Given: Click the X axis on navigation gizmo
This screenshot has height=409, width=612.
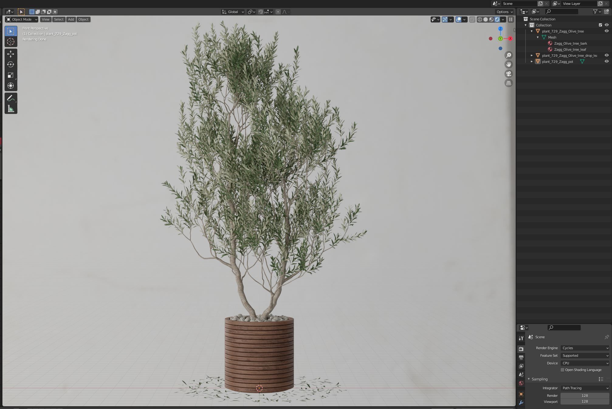Looking at the screenshot, I should [x=510, y=39].
